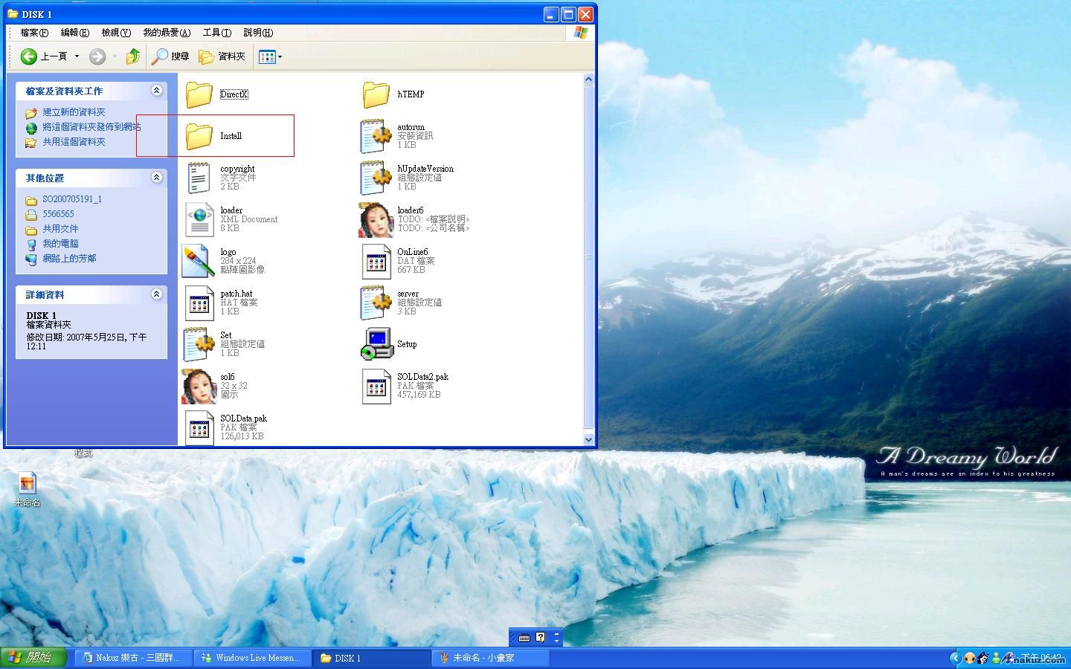Expand hidden system tray icons
Screen dimensions: 1071x669
click(956, 658)
